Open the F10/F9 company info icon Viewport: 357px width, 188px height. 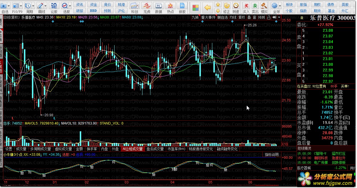coord(15,6)
